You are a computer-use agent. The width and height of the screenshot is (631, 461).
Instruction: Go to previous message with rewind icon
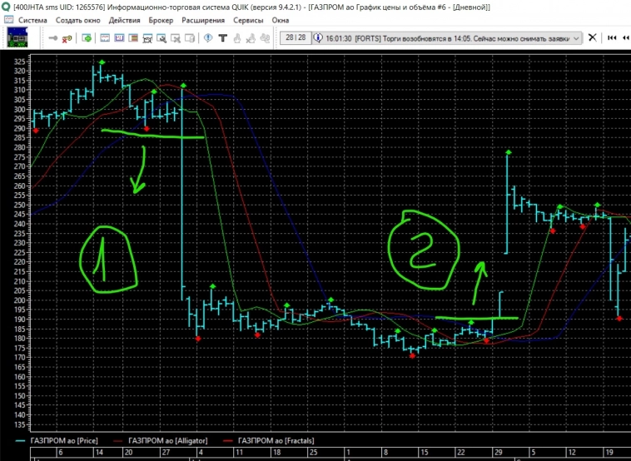(x=625, y=37)
